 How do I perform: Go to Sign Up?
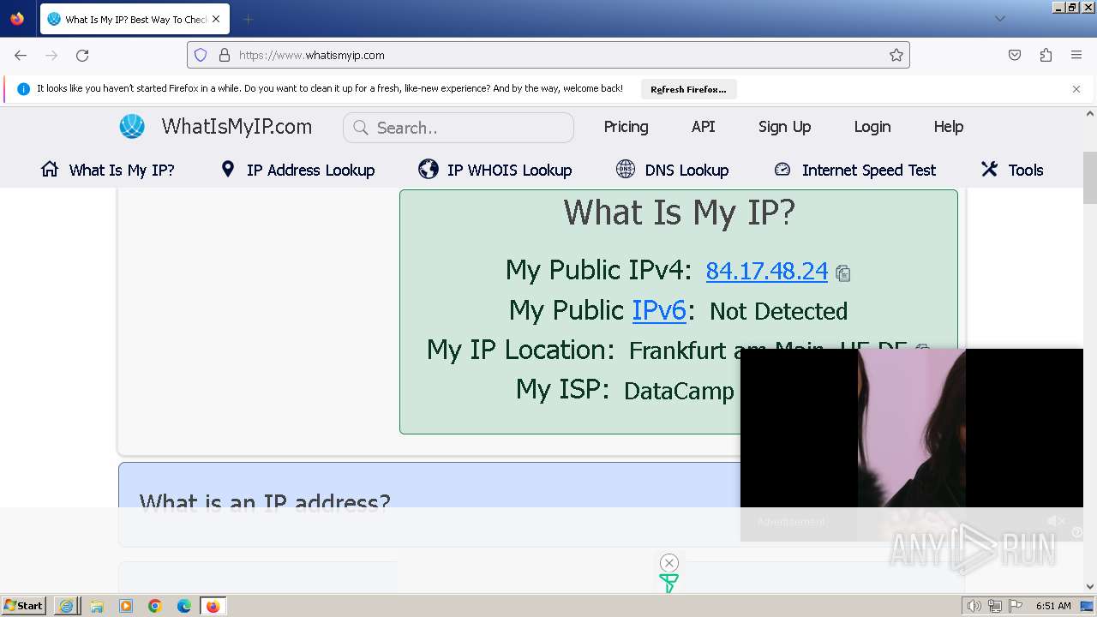784,127
